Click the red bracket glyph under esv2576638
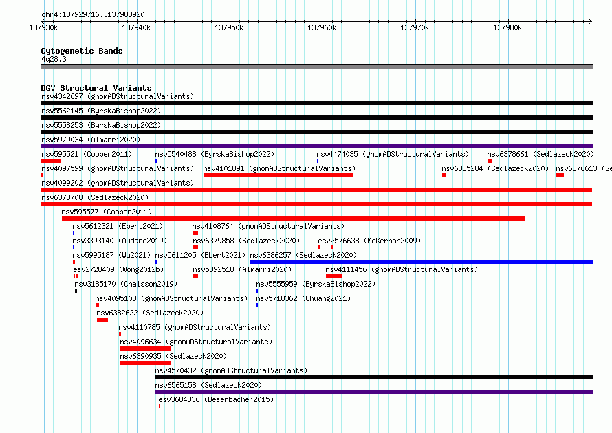 click(325, 247)
